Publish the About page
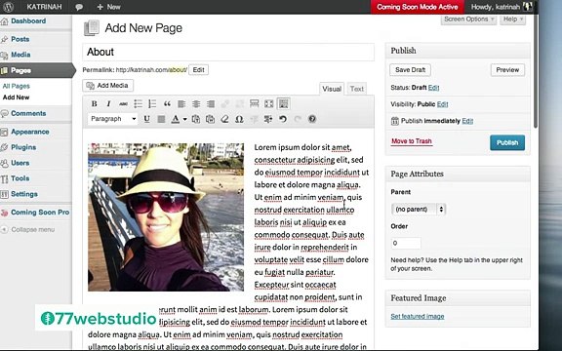The image size is (562, 351). [507, 142]
